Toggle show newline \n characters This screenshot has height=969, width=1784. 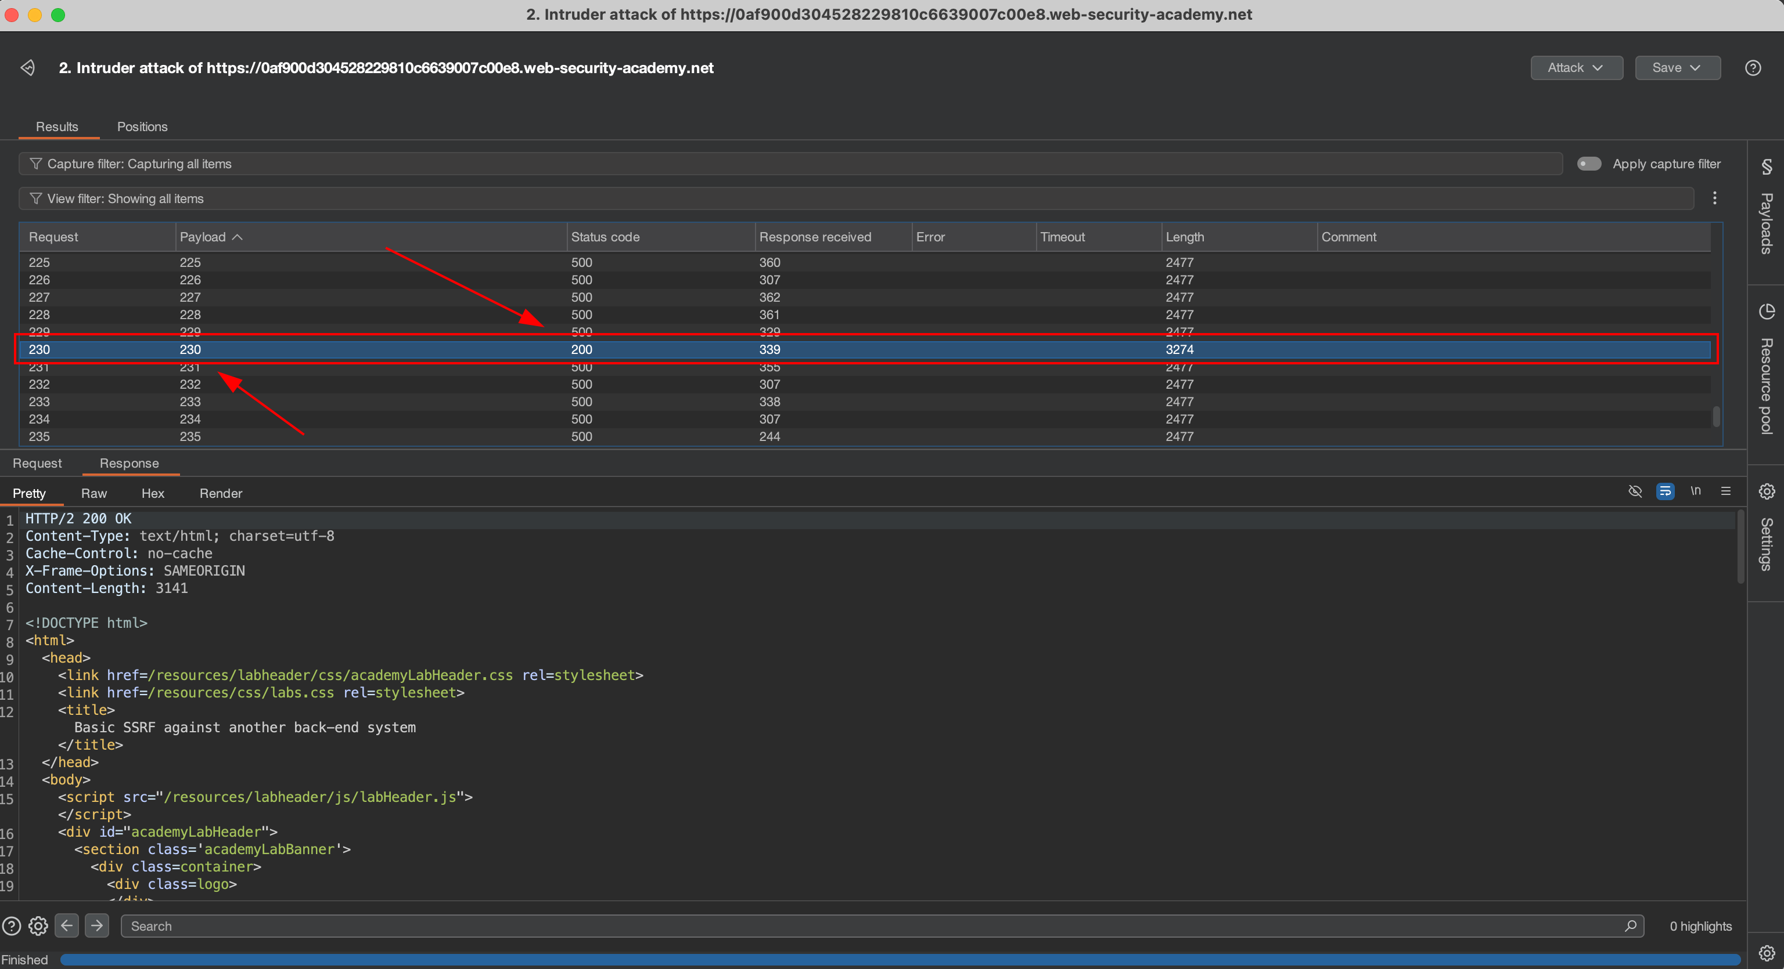coord(1695,491)
